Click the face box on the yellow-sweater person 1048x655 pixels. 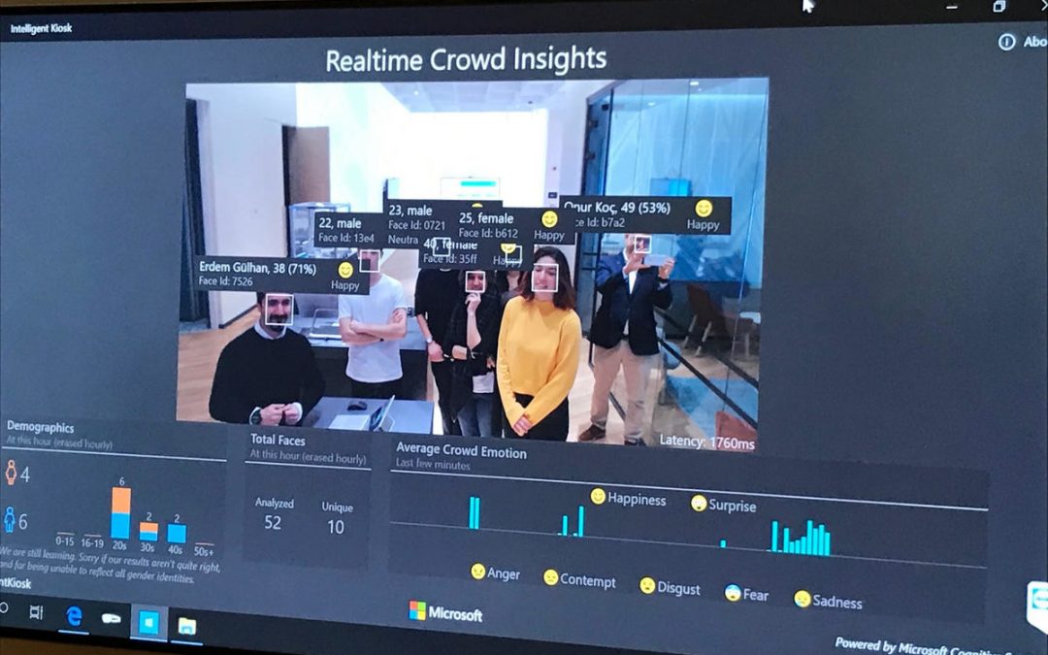pos(544,278)
